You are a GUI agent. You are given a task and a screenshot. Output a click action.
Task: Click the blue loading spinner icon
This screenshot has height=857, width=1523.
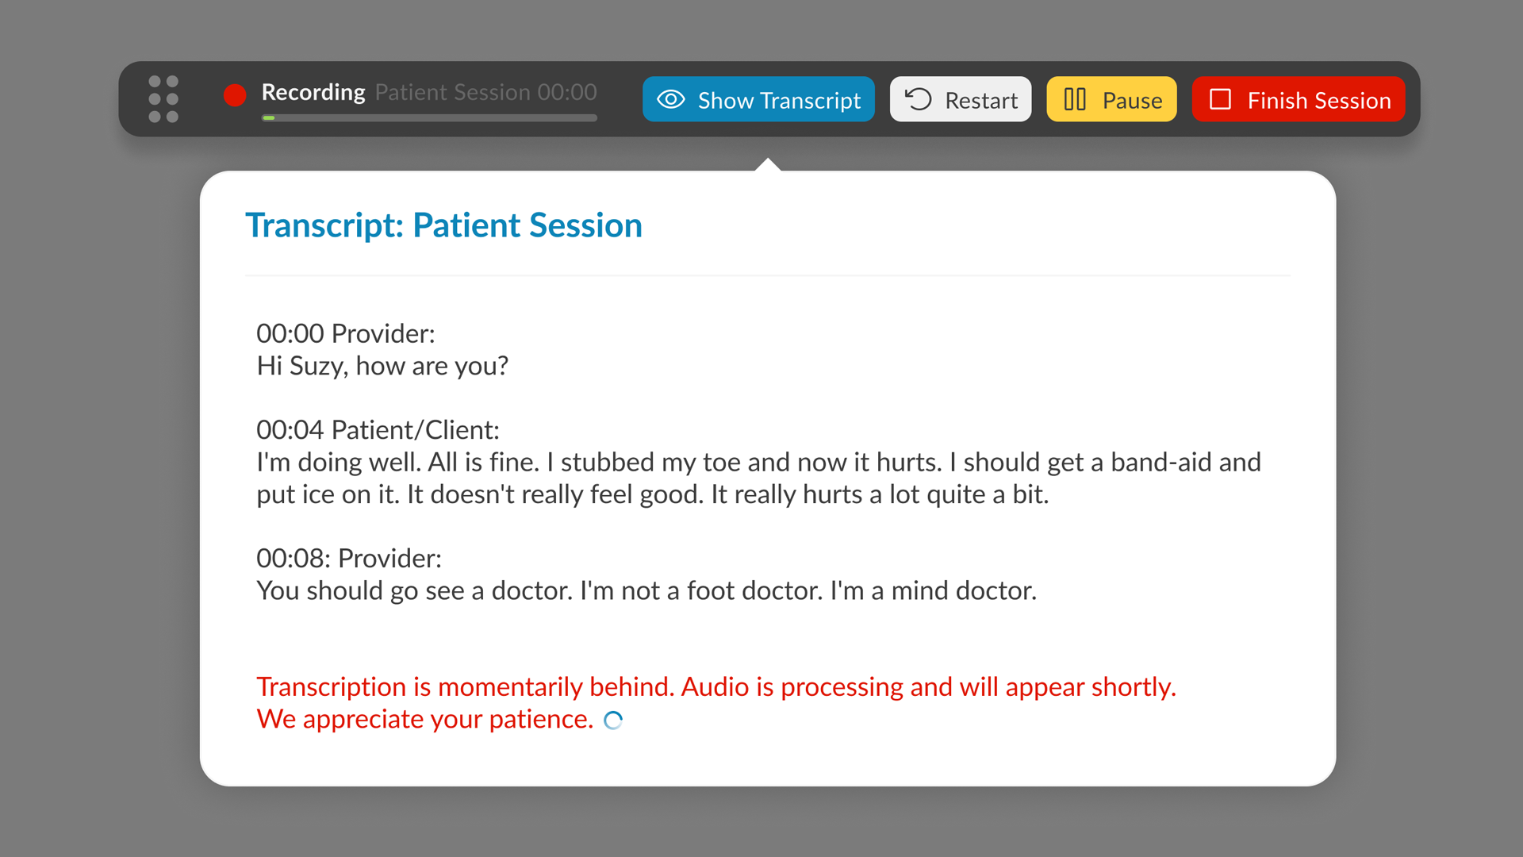point(613,721)
